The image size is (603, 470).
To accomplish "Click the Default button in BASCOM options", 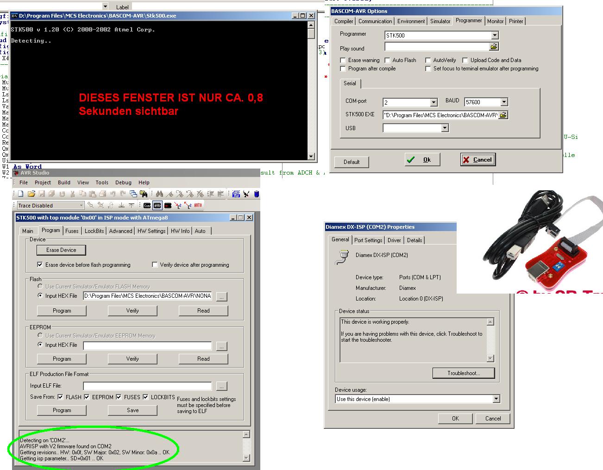I will point(352,162).
